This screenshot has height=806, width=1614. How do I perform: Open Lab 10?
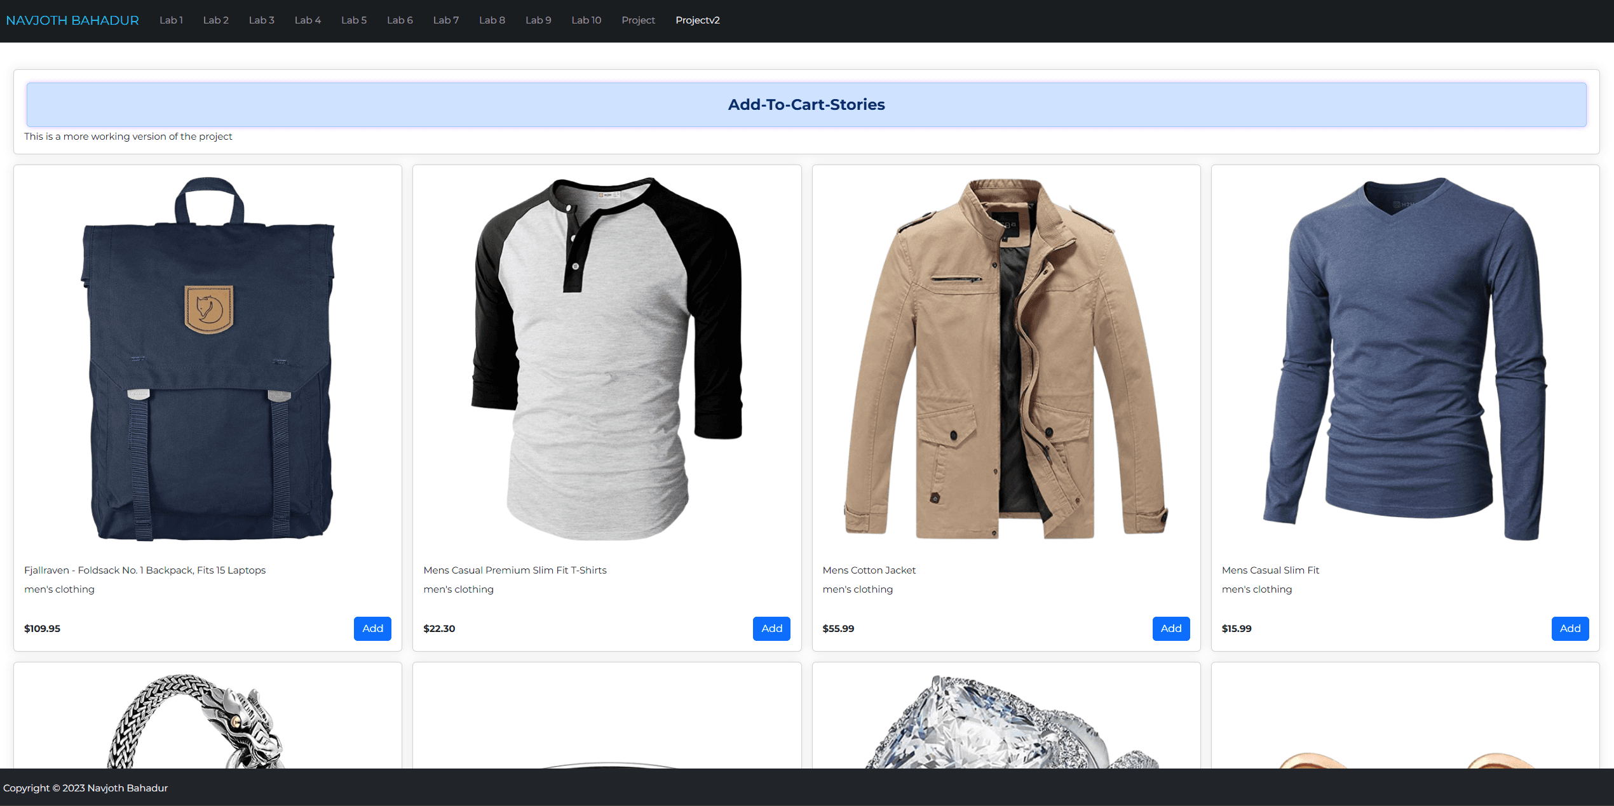coord(586,20)
